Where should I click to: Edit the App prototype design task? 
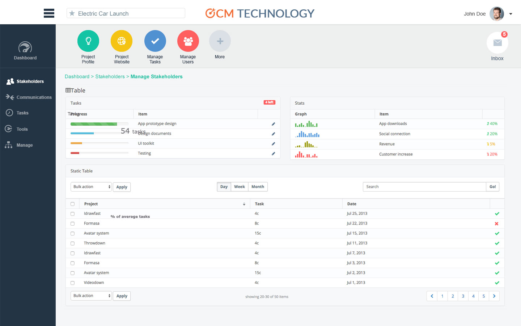pos(273,124)
